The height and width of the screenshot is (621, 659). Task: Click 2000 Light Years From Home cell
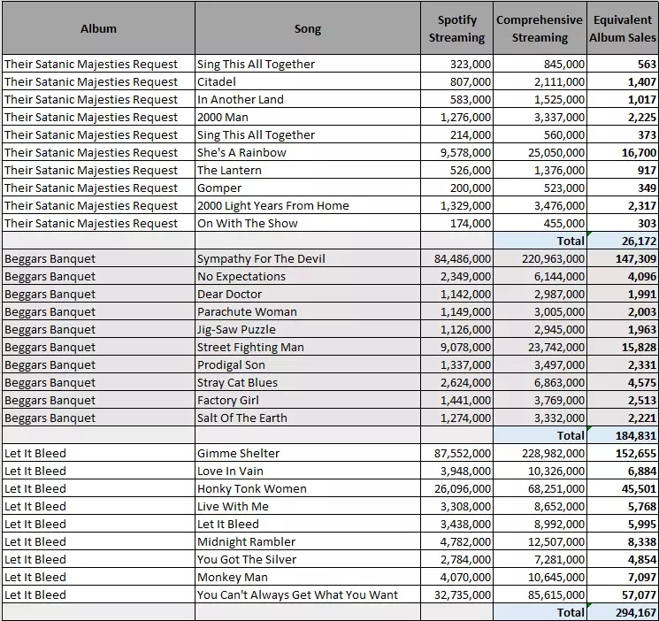[308, 205]
